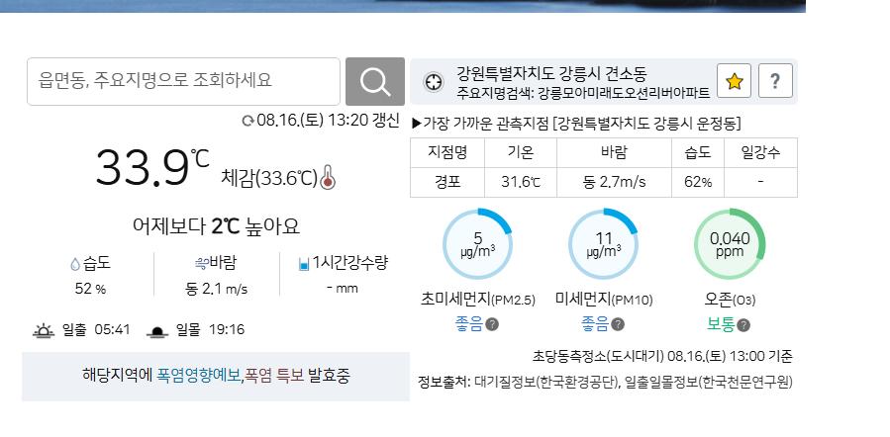This screenshot has width=890, height=437.
Task: Open the help icon next to 초미세먼지 좋음
Action: click(492, 324)
